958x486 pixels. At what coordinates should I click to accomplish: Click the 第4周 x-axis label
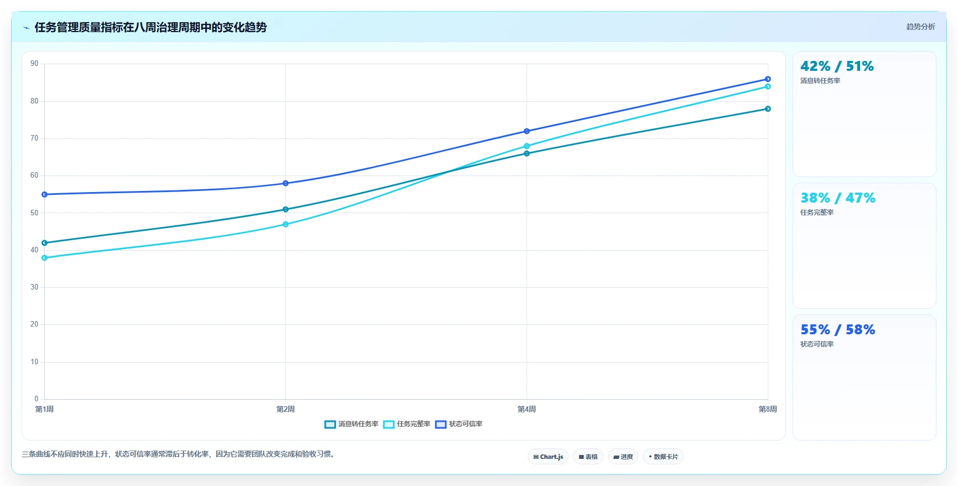(527, 410)
